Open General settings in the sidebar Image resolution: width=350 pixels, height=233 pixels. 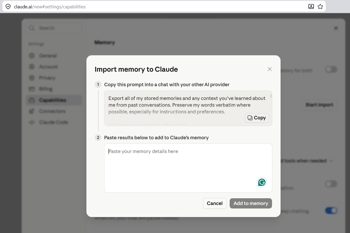click(x=54, y=56)
